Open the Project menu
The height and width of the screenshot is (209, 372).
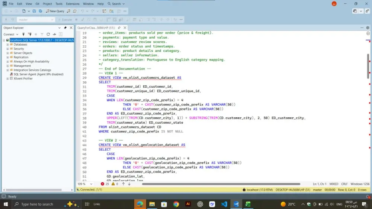click(x=47, y=4)
